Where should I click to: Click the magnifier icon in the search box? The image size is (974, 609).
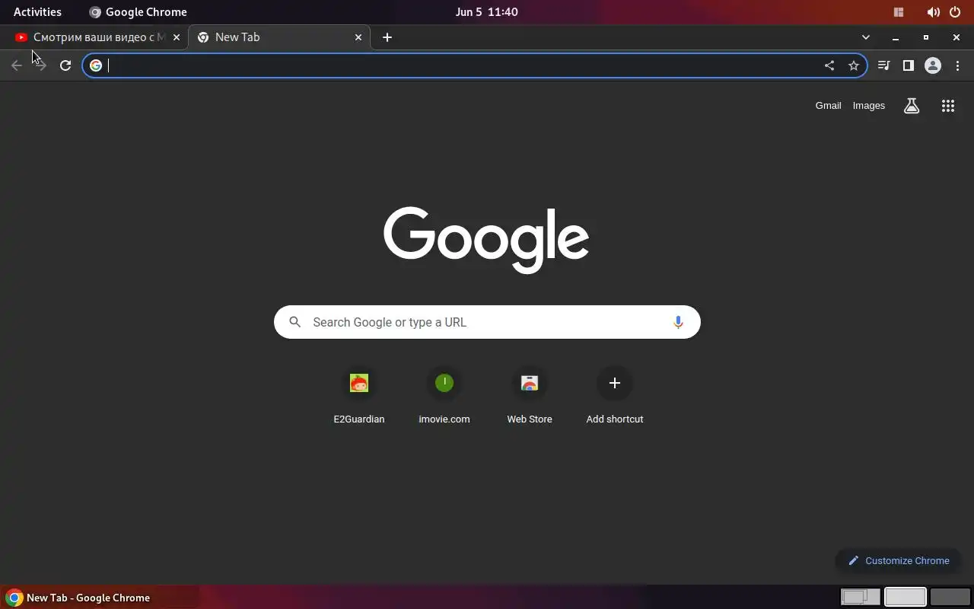click(x=295, y=322)
